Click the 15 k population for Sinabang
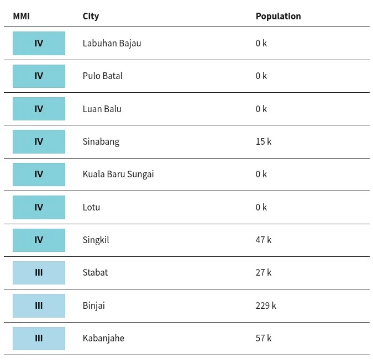Screen dimensions: 373x364 pos(264,142)
